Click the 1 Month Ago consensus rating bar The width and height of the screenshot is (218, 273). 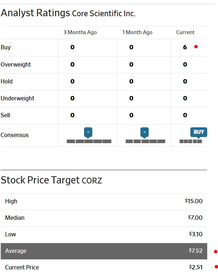(x=145, y=141)
